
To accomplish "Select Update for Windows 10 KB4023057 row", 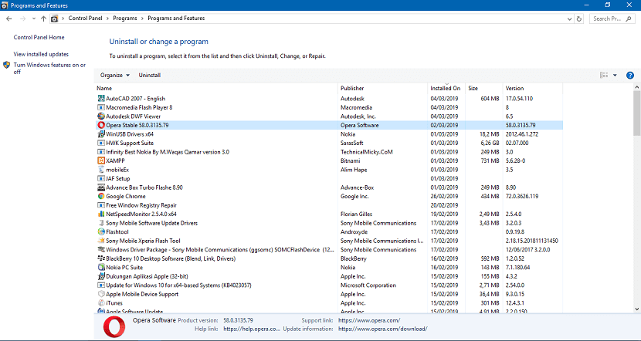I will [x=329, y=285].
